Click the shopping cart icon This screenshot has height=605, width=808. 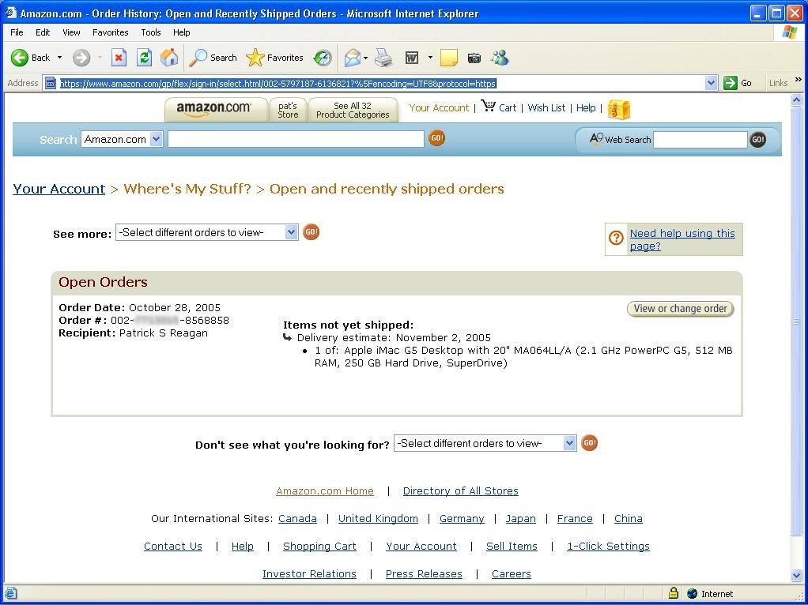point(488,106)
